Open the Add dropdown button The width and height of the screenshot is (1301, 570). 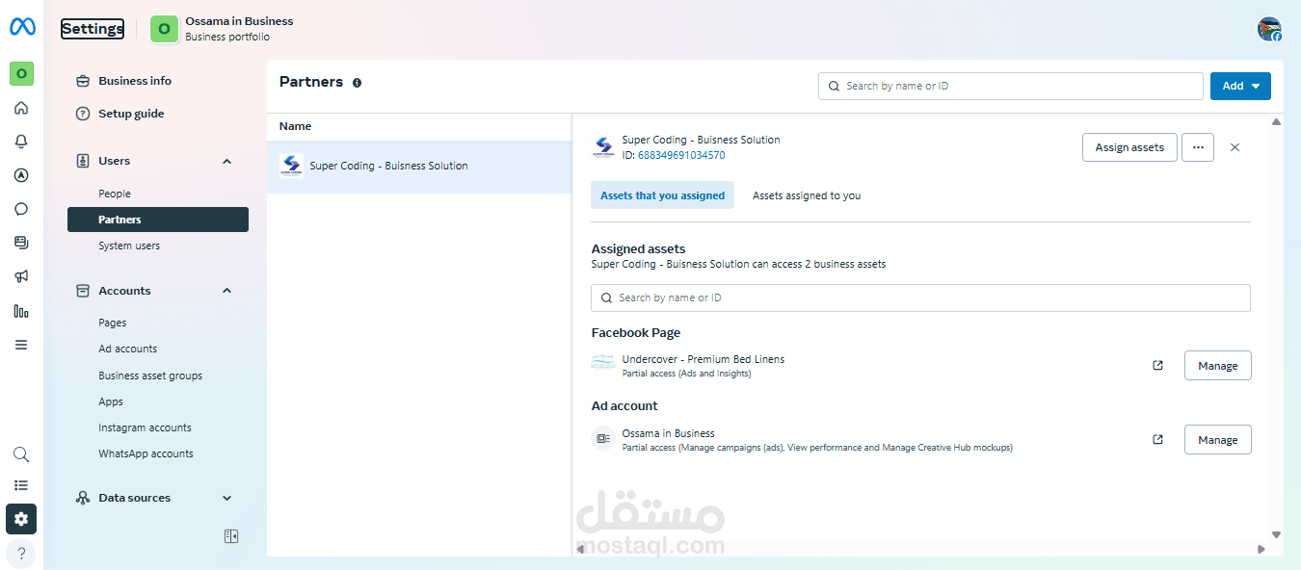1240,86
